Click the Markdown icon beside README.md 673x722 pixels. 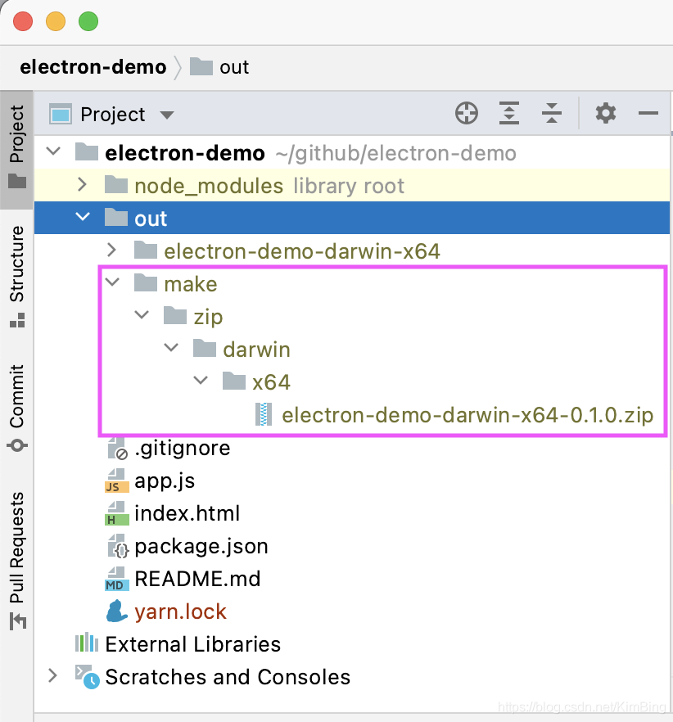(x=115, y=579)
